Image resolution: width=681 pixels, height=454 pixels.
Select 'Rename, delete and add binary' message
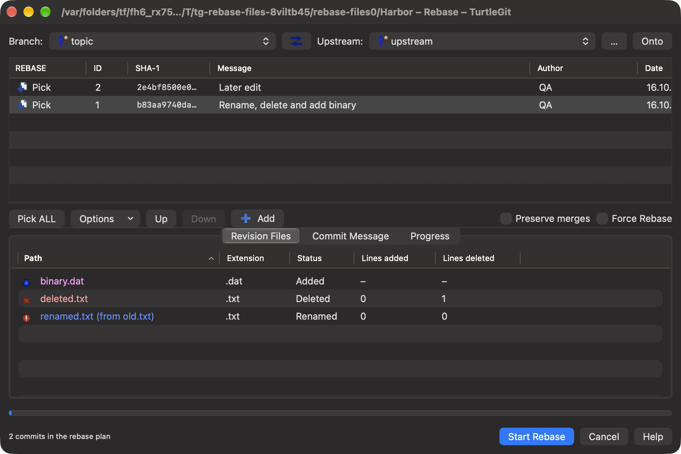pyautogui.click(x=287, y=105)
